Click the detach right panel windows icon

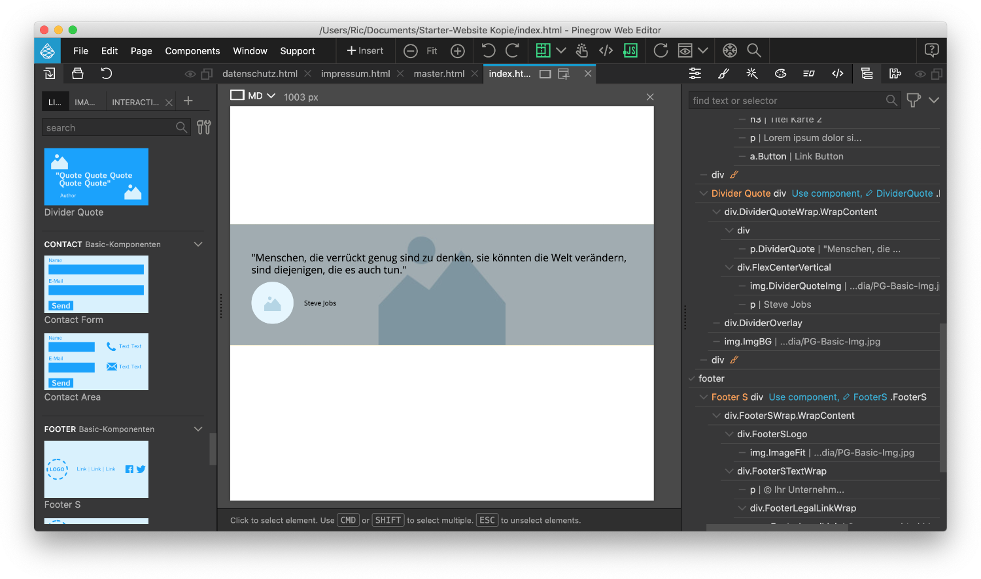(937, 74)
